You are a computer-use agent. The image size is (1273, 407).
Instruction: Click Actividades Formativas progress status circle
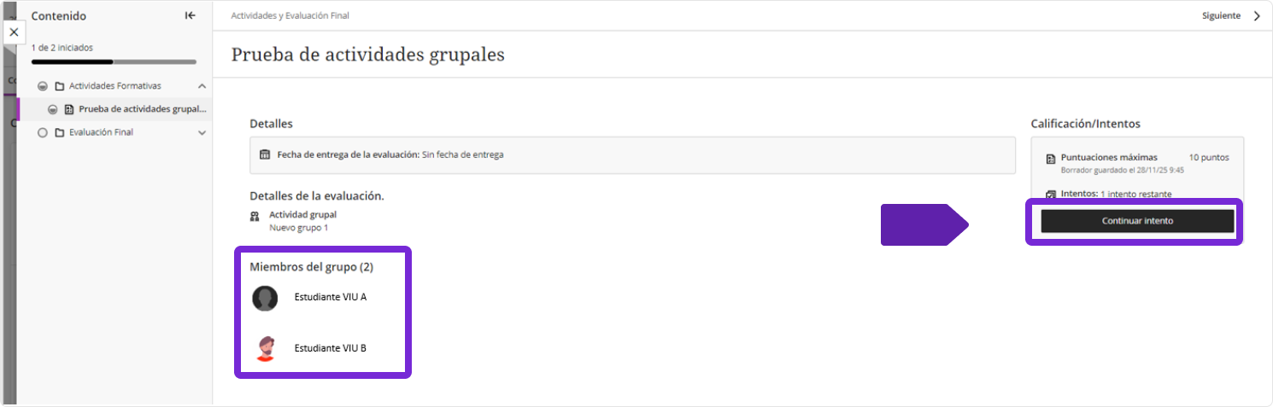42,86
